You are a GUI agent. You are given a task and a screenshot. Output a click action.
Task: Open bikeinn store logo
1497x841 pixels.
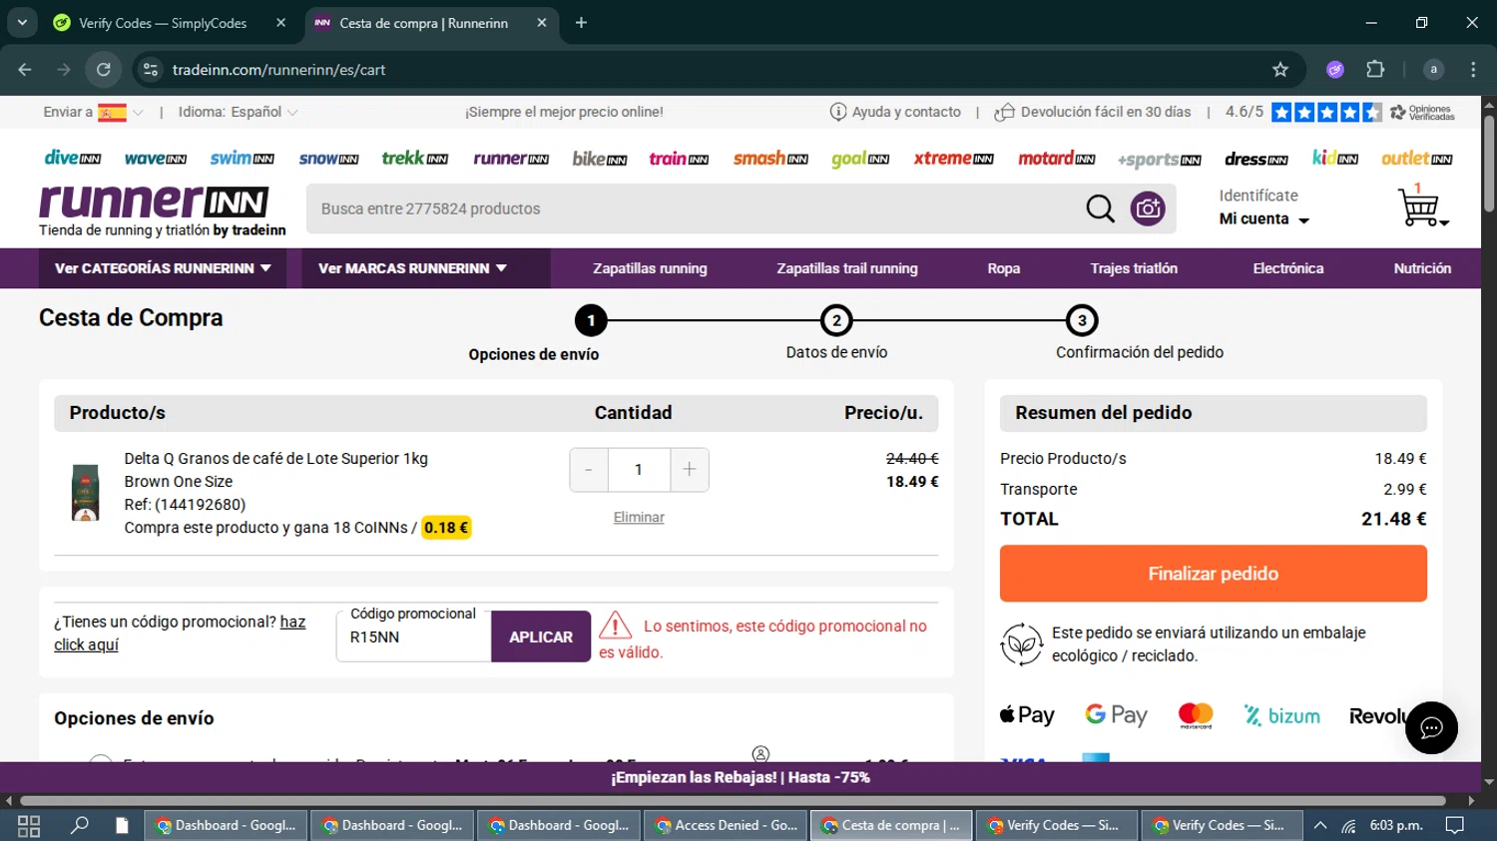click(599, 159)
